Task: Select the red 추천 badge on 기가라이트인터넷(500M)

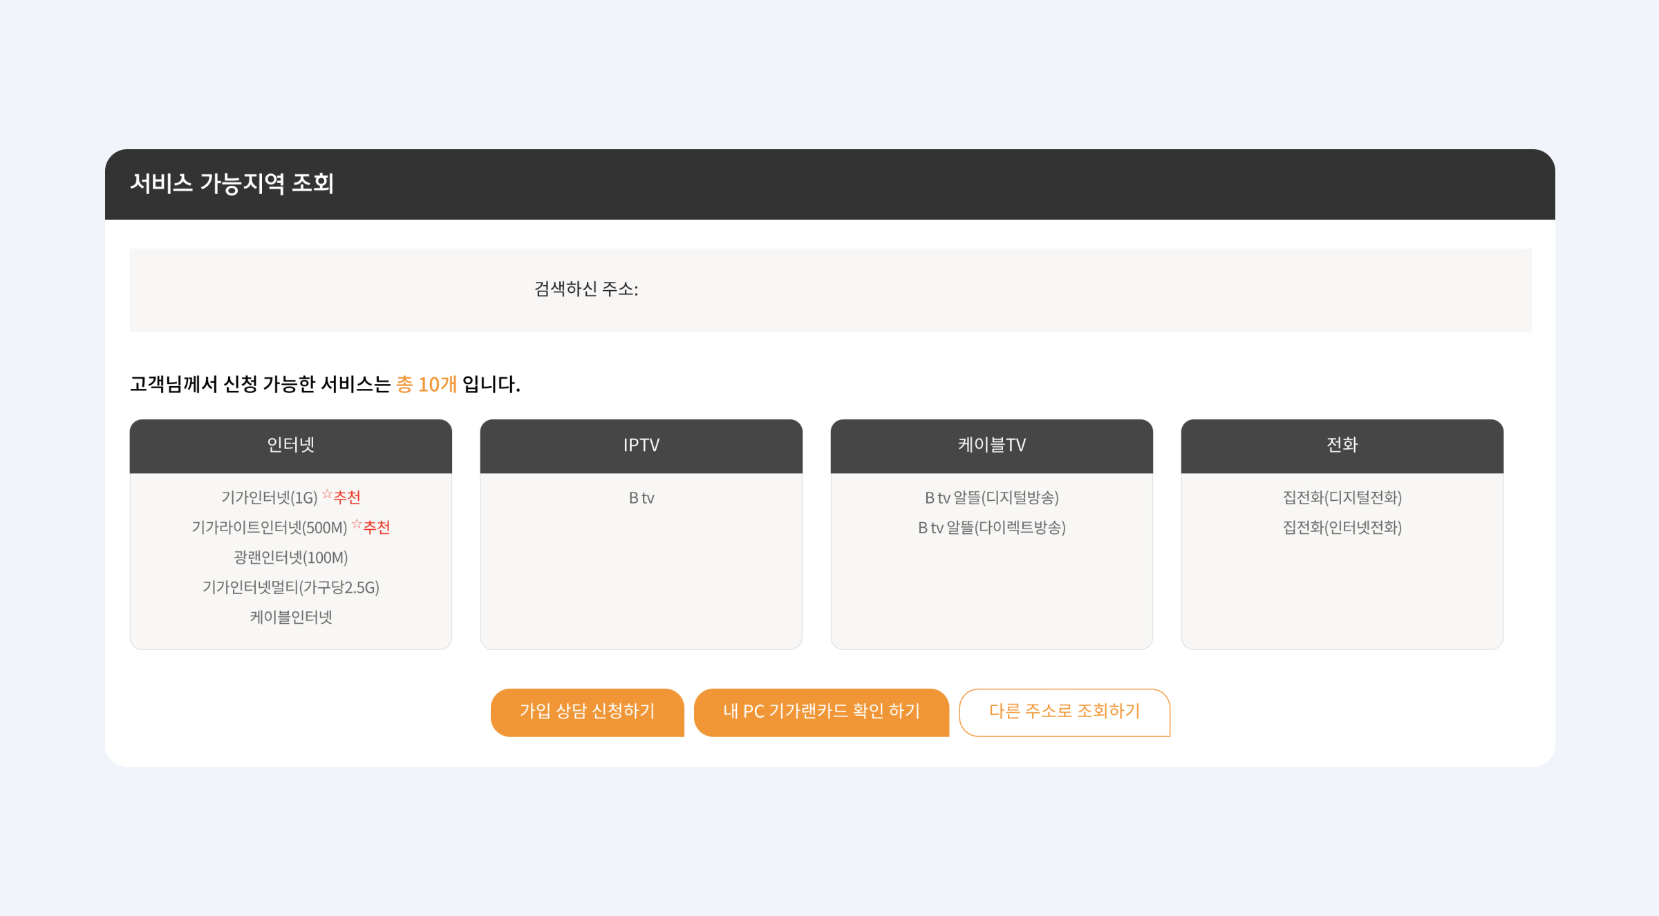Action: pos(377,527)
